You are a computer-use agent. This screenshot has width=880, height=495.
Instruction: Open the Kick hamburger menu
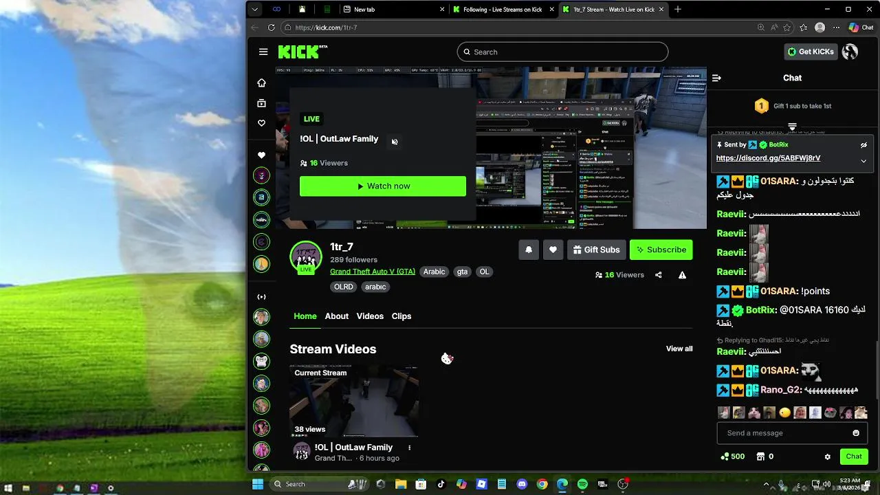pos(263,52)
